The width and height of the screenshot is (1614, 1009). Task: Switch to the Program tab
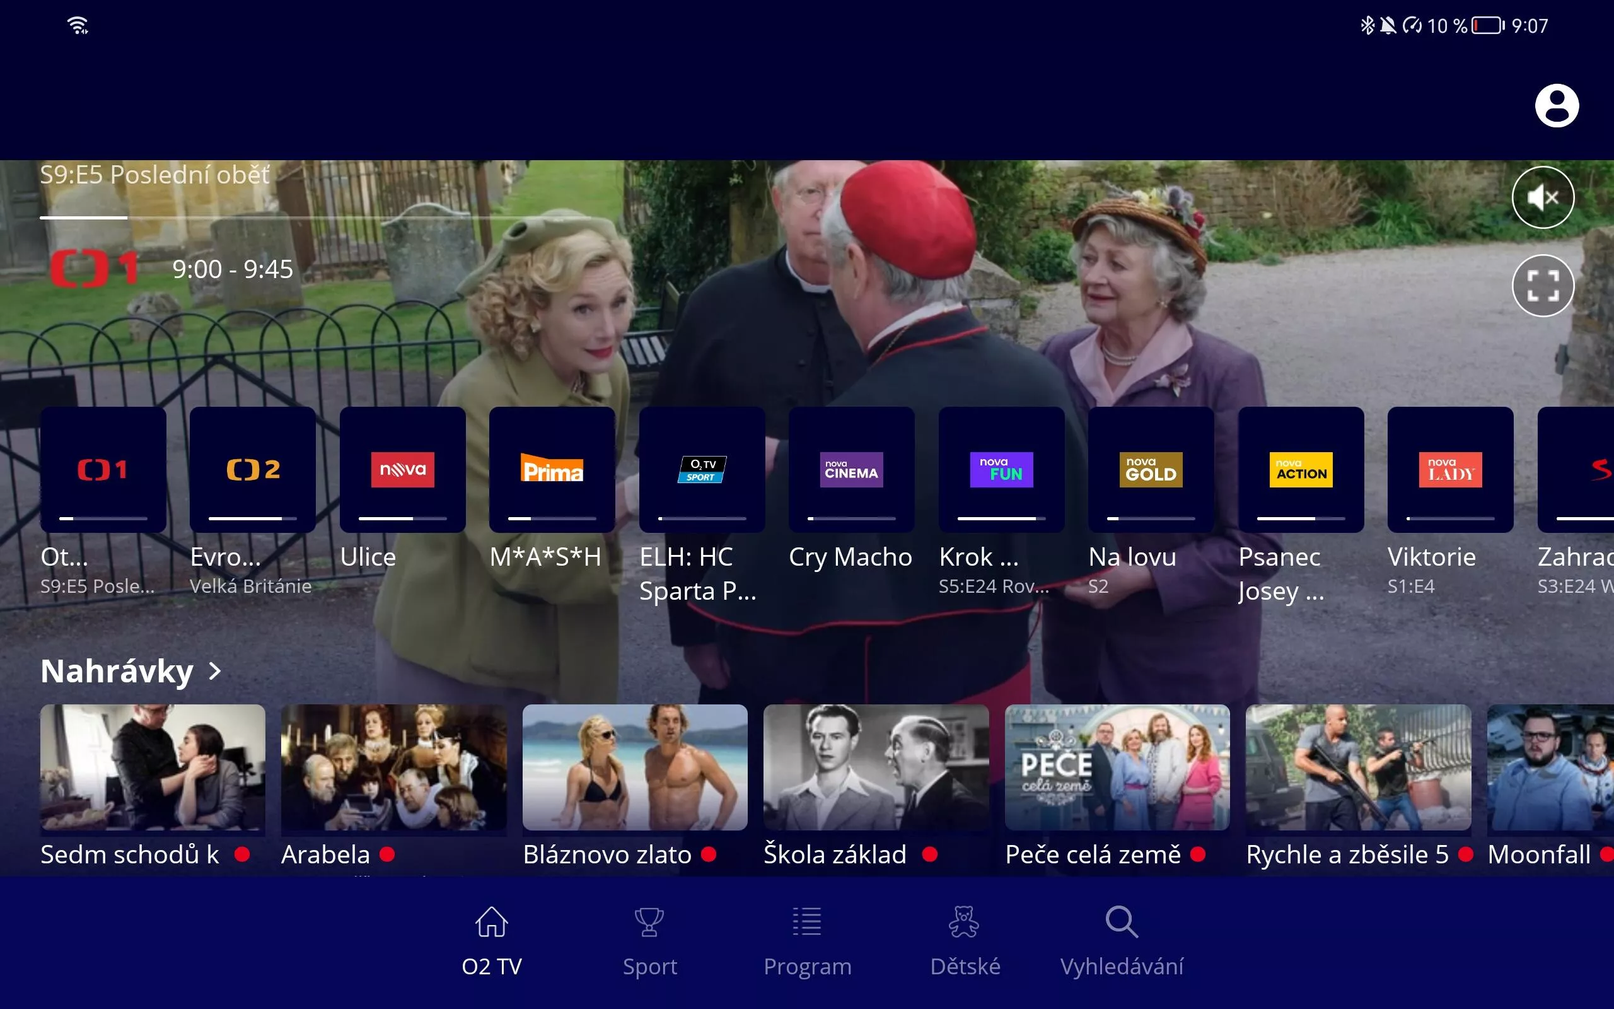[x=807, y=942]
